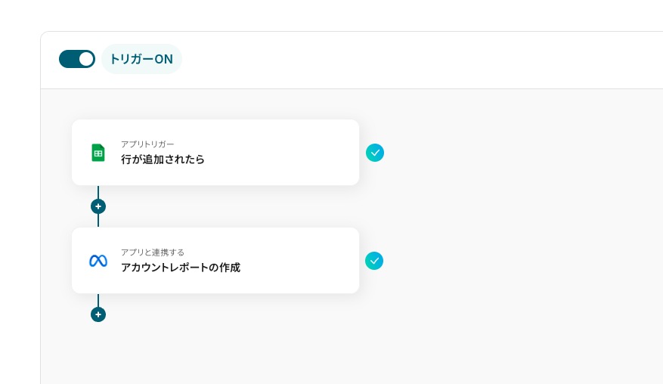Open the 行が追加されたら trigger title

click(x=163, y=159)
